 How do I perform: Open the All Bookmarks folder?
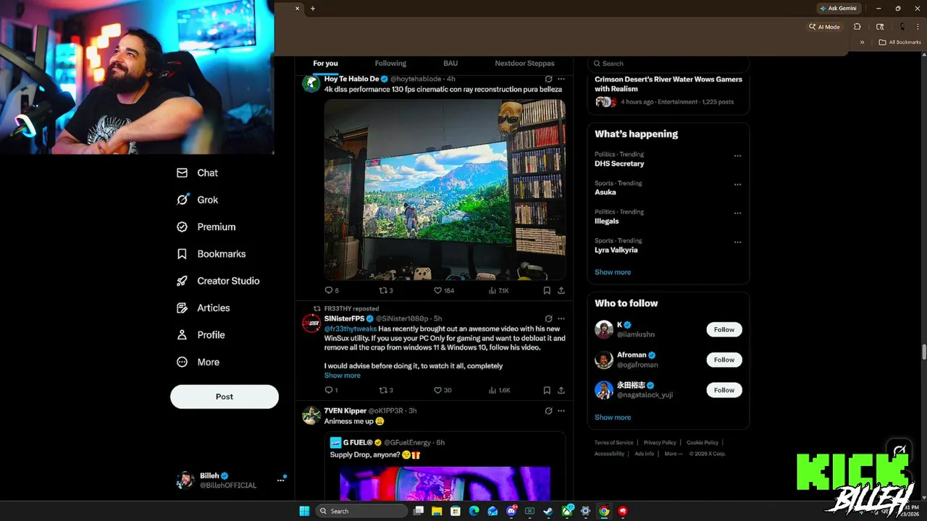(899, 43)
